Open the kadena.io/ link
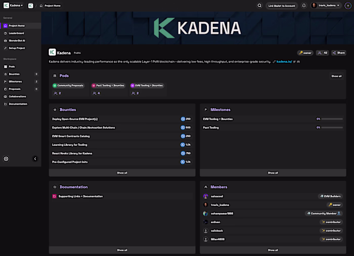The height and width of the screenshot is (256, 354). tap(284, 62)
